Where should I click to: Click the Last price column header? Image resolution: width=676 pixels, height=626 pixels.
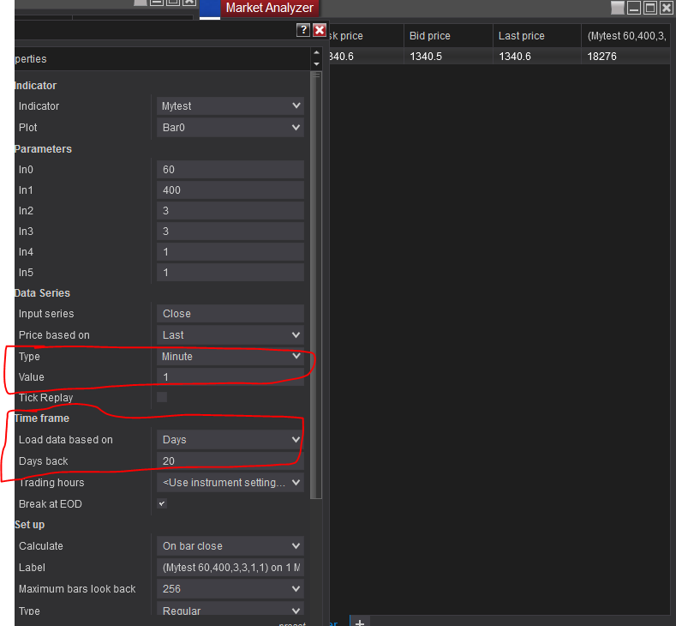pos(537,36)
